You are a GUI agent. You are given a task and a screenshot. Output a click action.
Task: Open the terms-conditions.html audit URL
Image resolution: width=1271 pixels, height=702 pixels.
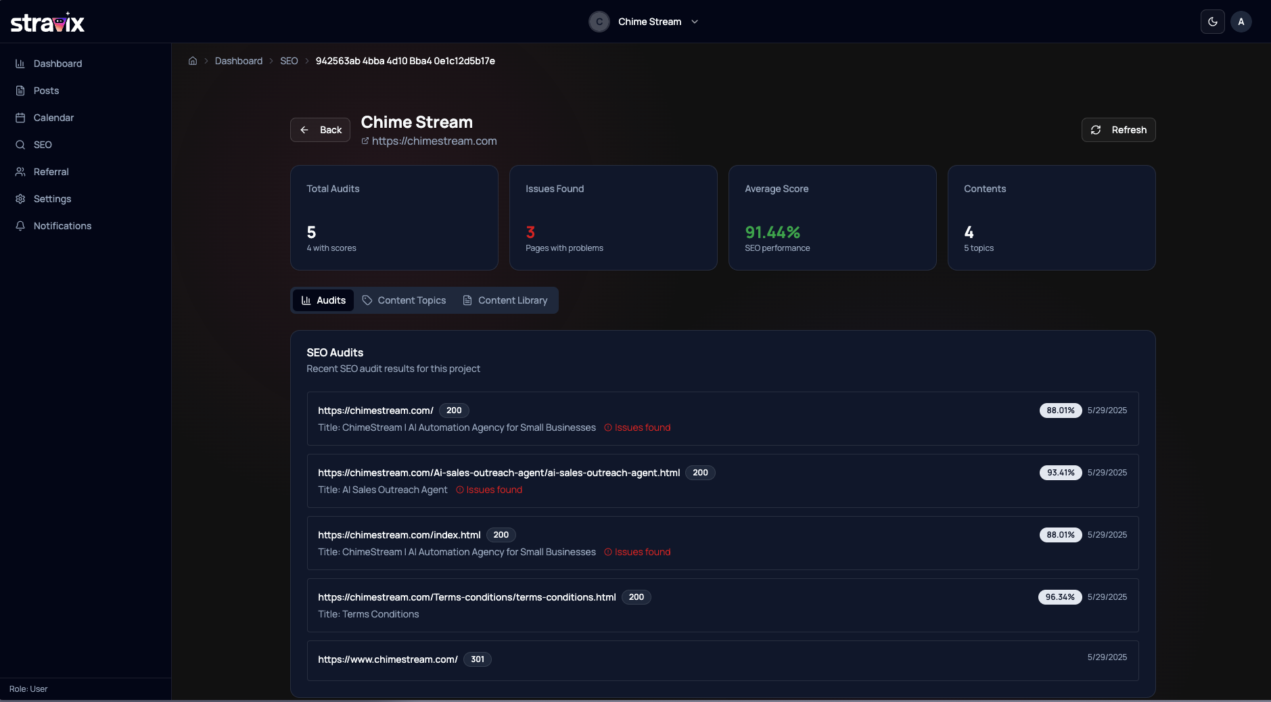tap(467, 597)
